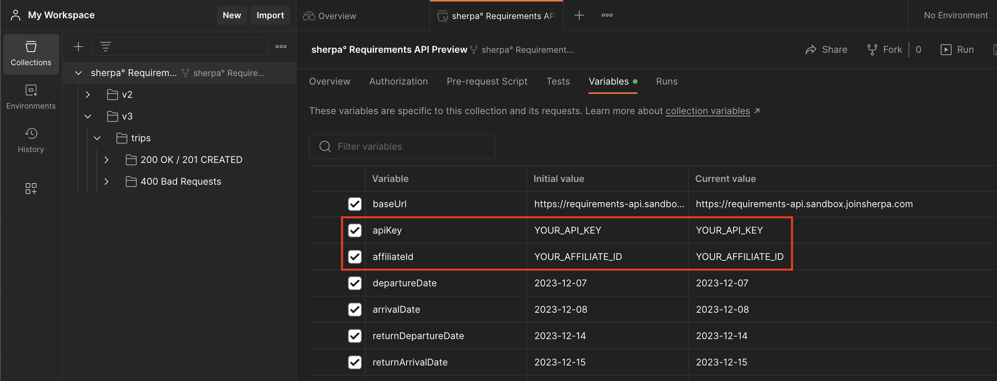Screen dimensions: 997x381
Task: Click the Filter variables input field
Action: click(x=402, y=147)
